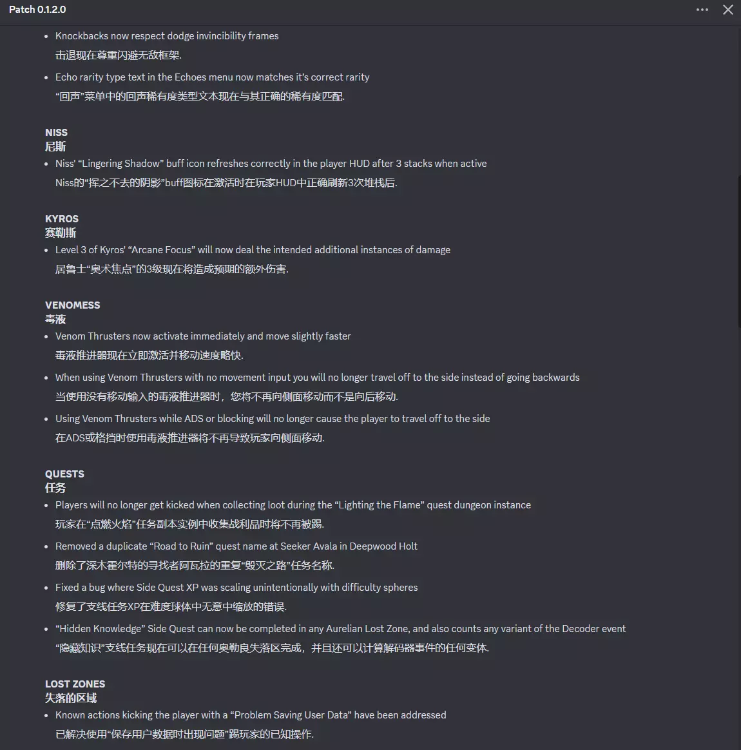Click the "Patch 0.1.2.0" title text
This screenshot has width=741, height=750.
pyautogui.click(x=37, y=10)
